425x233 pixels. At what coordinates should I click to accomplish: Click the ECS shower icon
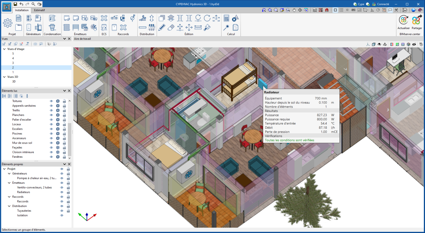[x=104, y=27]
